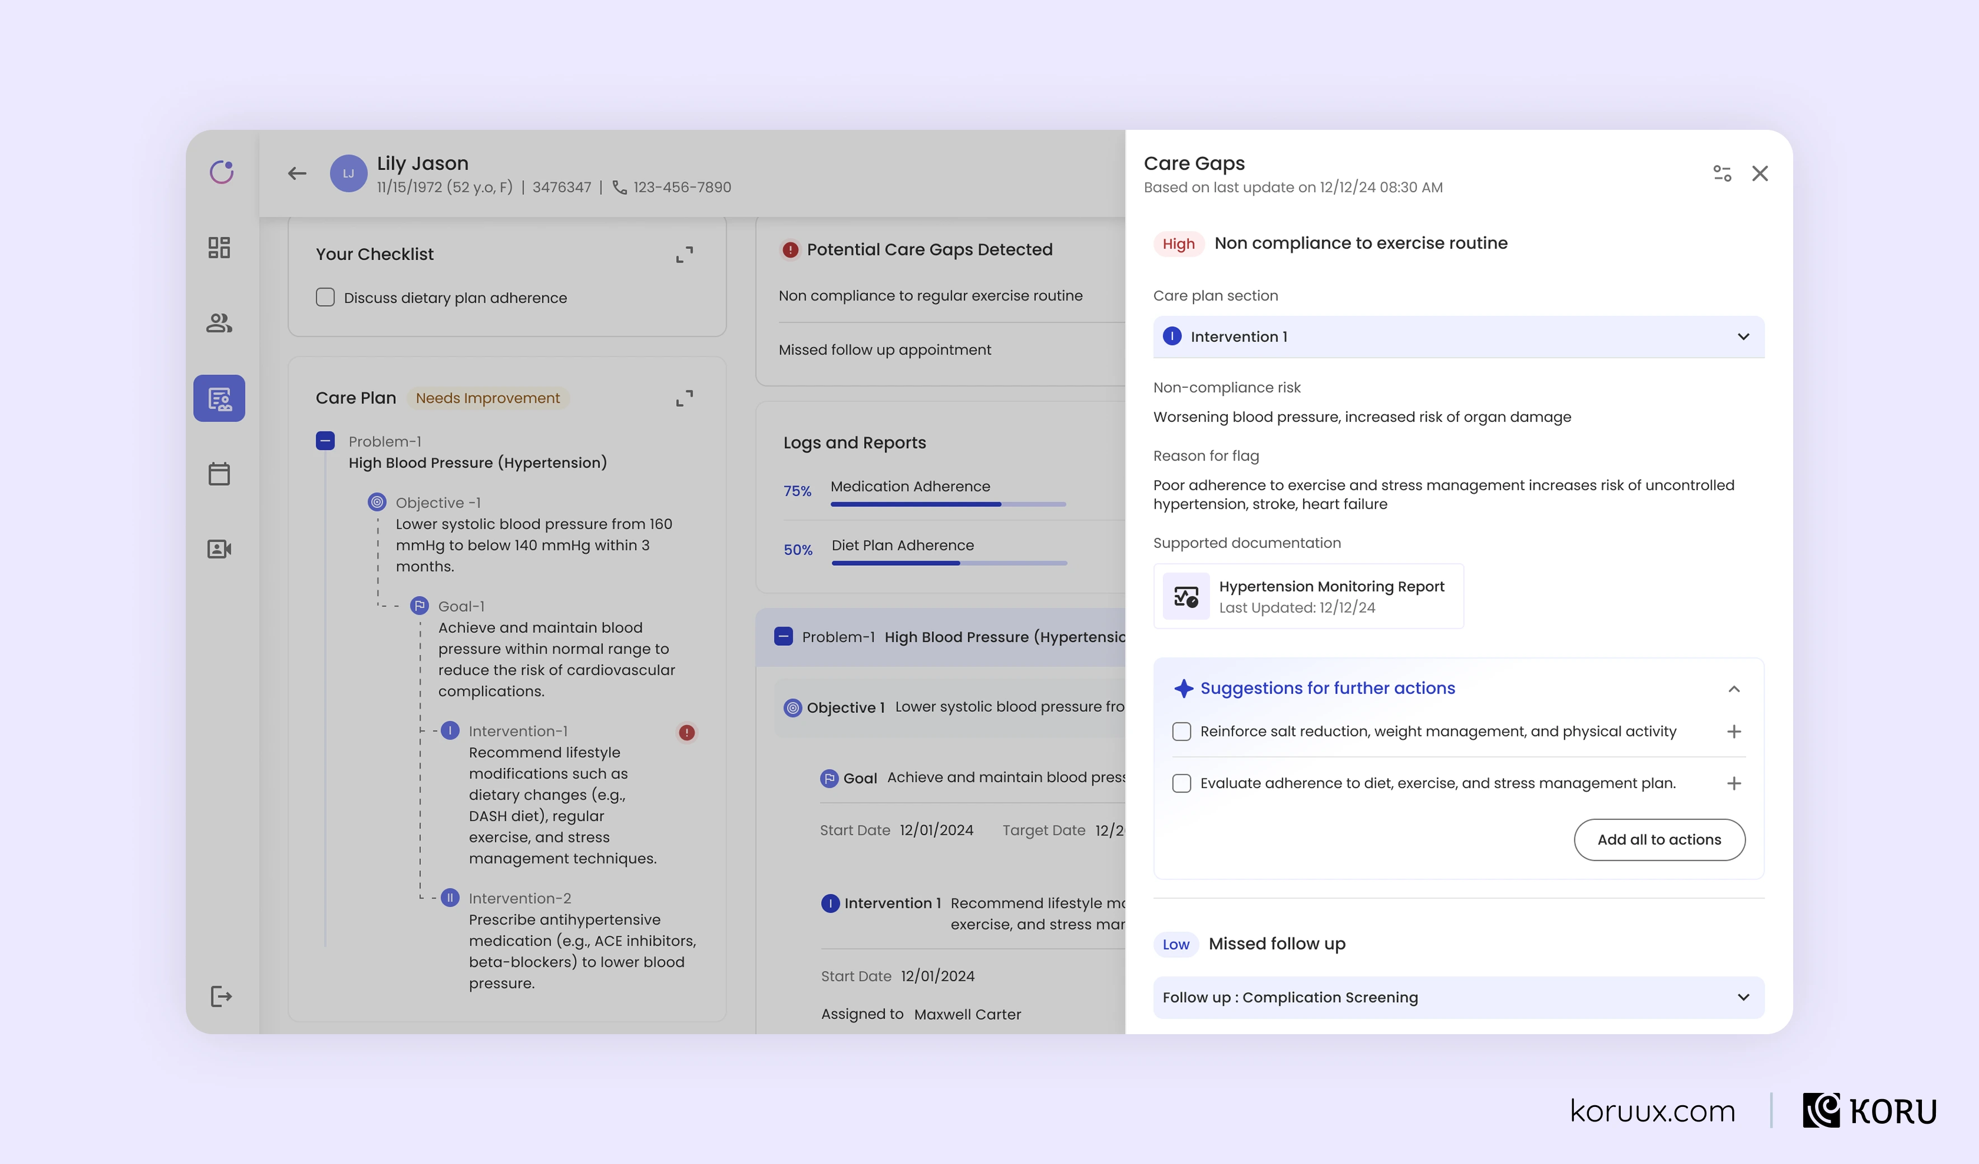Click the Goal-1 flag icon in tree

coord(419,606)
